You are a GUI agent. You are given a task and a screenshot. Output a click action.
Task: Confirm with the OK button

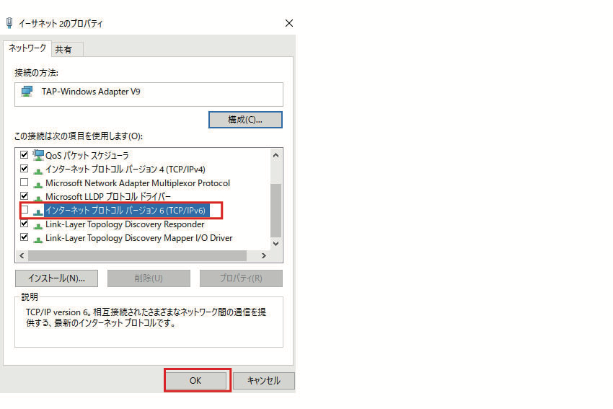(195, 380)
